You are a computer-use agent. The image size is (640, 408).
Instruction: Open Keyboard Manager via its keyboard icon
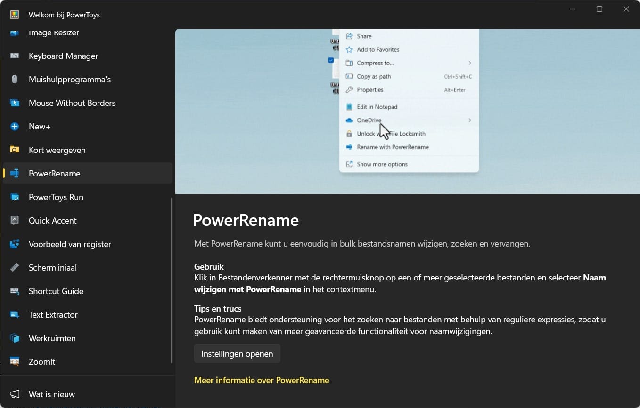pyautogui.click(x=15, y=56)
